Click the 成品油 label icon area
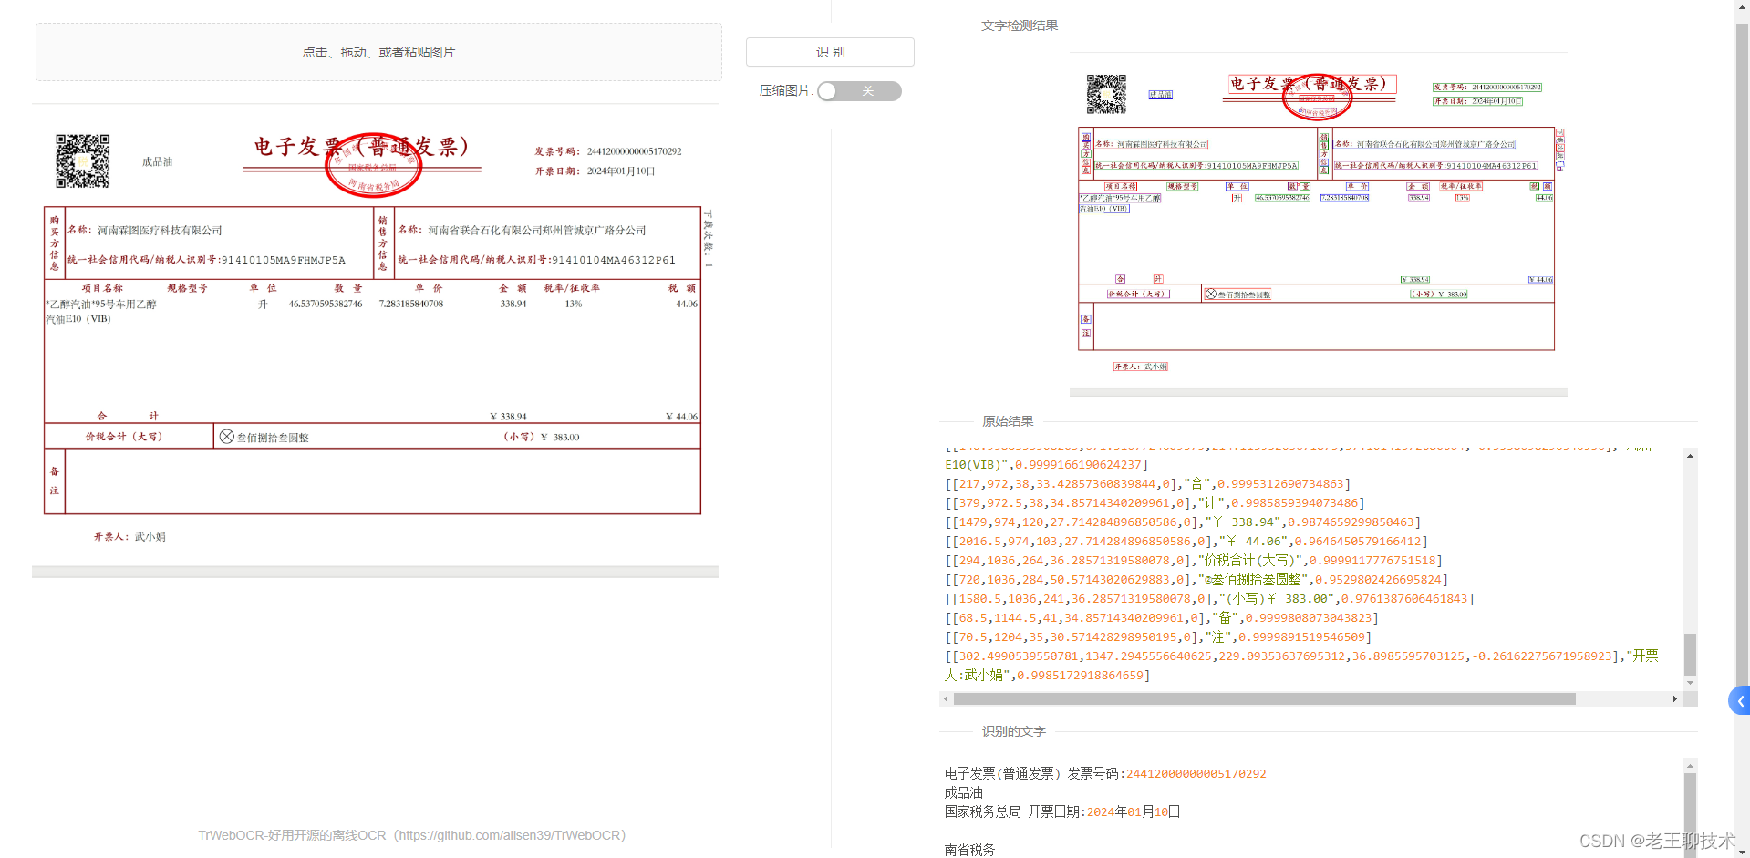 156,161
